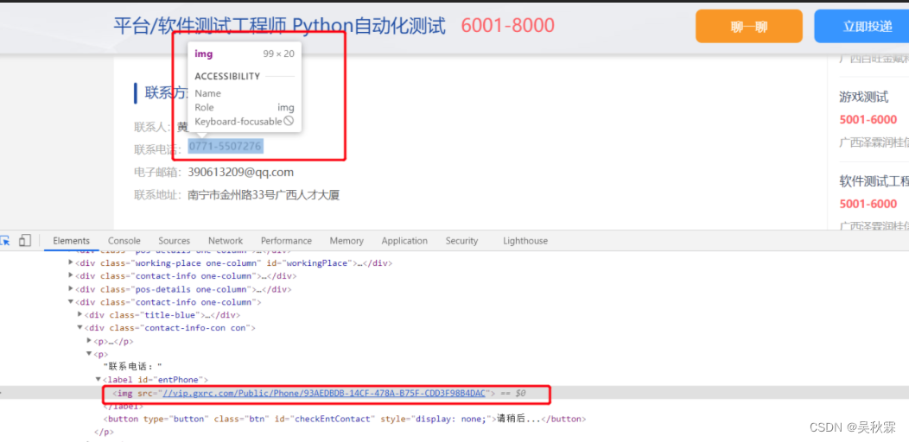
Task: Open the Elements tab
Action: coord(72,241)
